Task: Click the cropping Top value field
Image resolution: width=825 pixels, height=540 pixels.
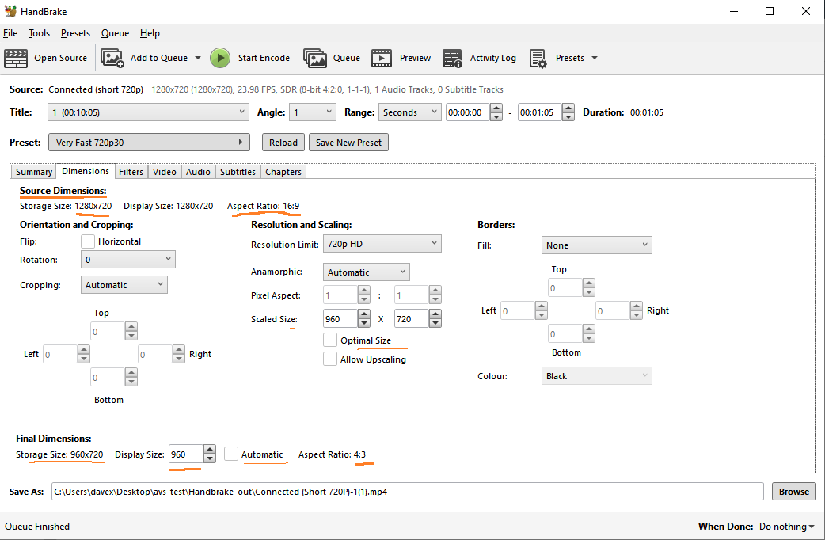Action: pos(108,332)
